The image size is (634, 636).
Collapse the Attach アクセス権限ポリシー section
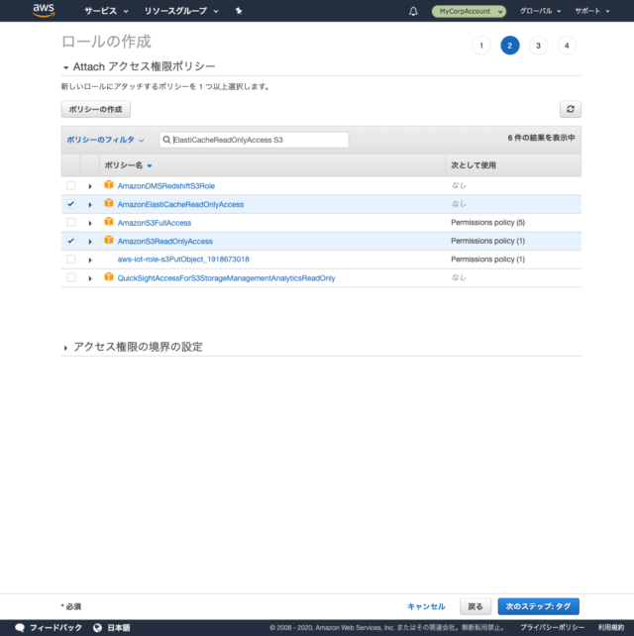point(65,67)
